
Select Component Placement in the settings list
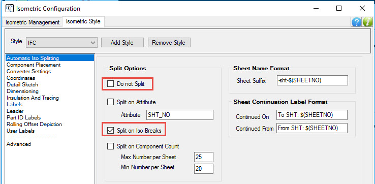click(x=34, y=65)
